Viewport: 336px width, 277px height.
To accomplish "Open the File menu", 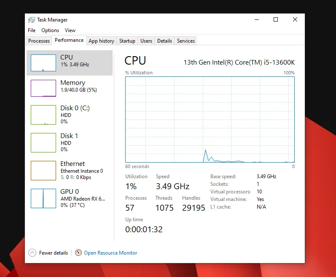I will point(32,30).
